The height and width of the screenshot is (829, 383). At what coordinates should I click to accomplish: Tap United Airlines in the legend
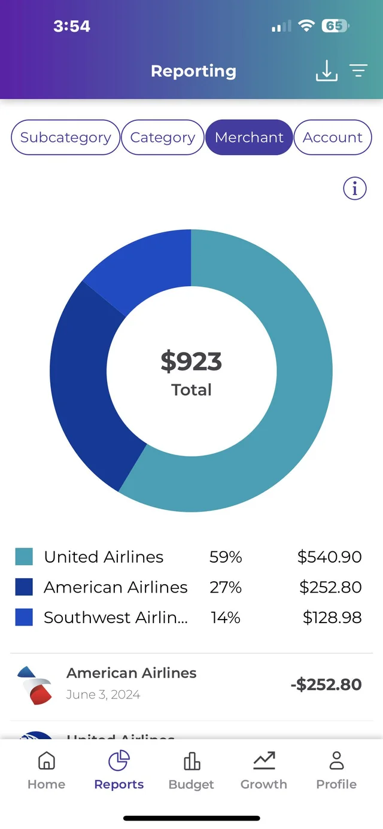click(103, 557)
